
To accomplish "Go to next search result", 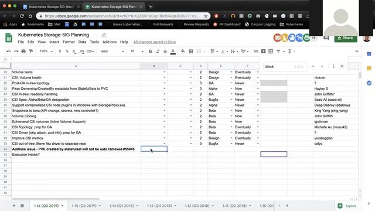I will [x=322, y=66].
